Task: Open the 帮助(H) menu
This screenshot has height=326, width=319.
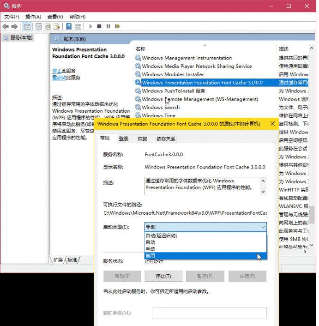Action: point(77,17)
